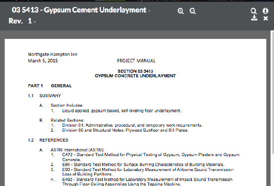Image resolution: width=274 pixels, height=186 pixels.
Task: Select the SECTION 03 5413 heading line
Action: click(x=135, y=71)
